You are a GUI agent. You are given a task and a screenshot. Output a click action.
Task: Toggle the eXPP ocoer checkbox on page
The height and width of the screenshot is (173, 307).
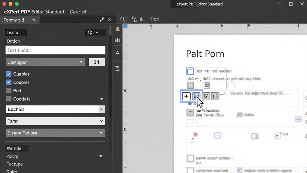pyautogui.click(x=190, y=158)
